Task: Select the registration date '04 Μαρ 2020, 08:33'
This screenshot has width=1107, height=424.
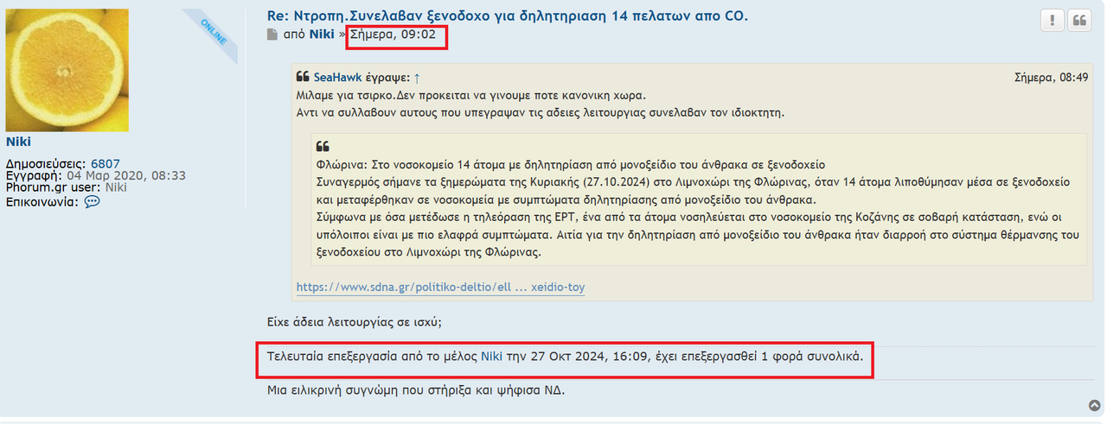Action: coord(127,175)
